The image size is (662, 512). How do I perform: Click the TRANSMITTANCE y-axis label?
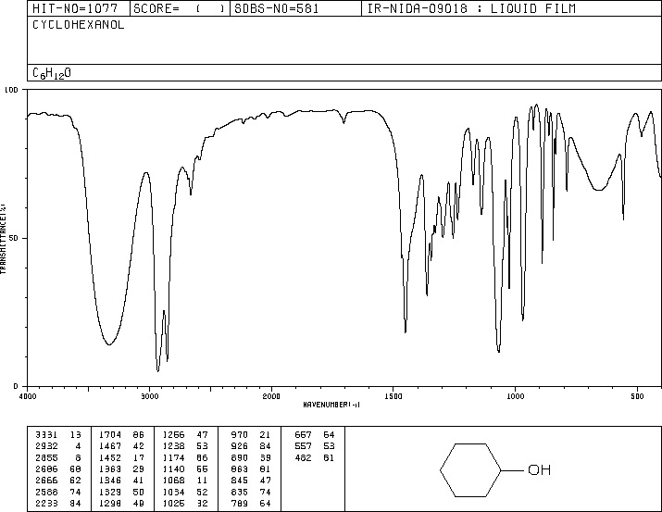pyautogui.click(x=5, y=239)
